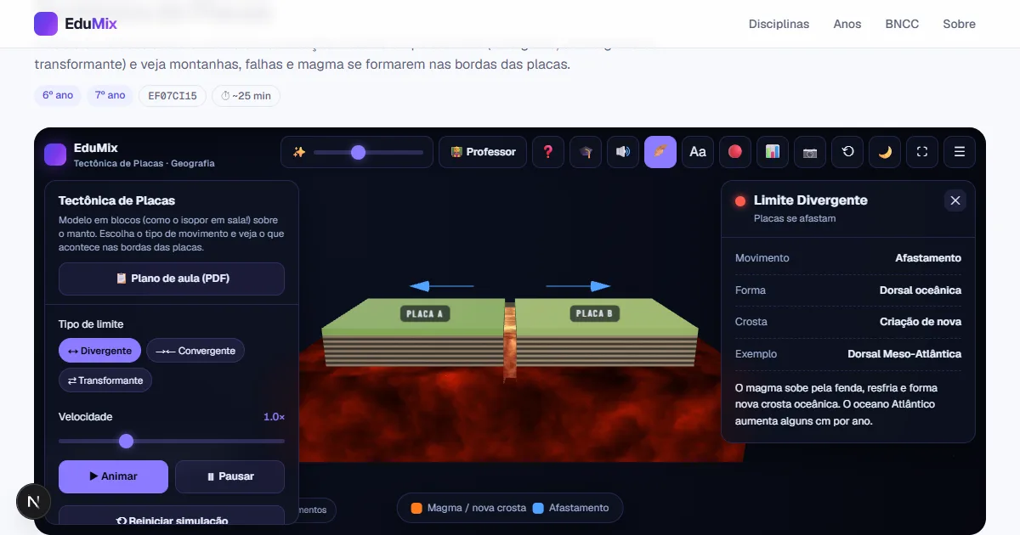Open the Aa font size option
The image size is (1020, 535).
point(698,152)
